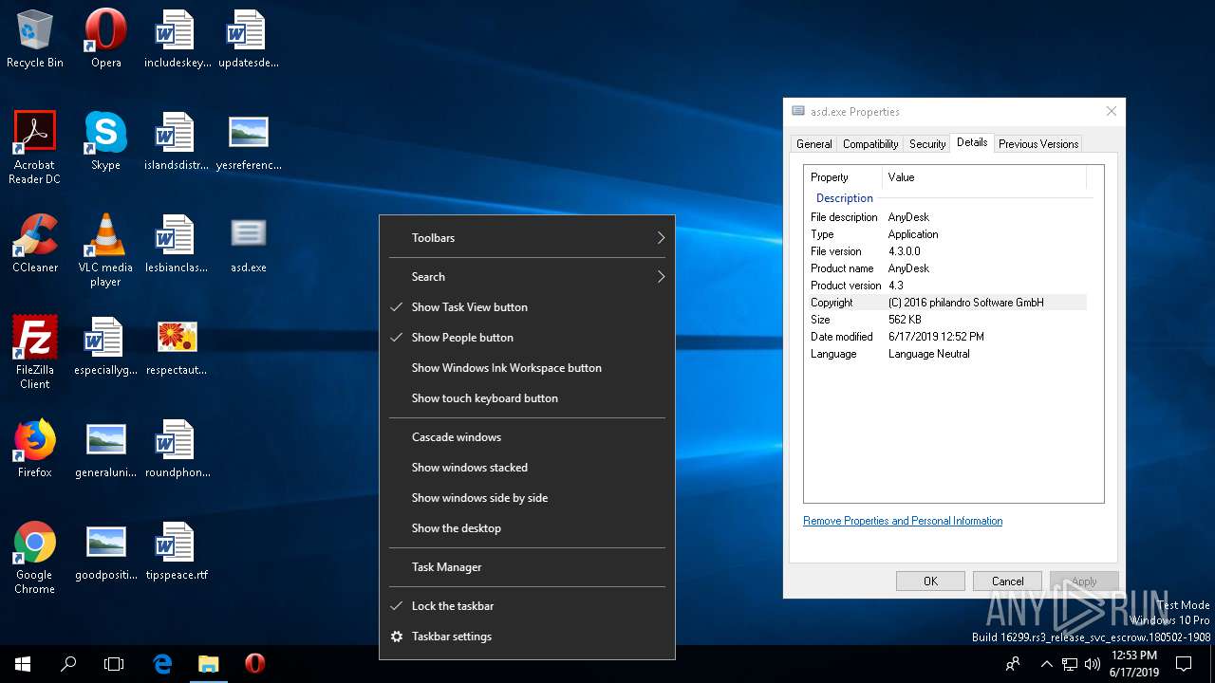Screen dimensions: 1215x683
Task: Open the Action Center notifications icon
Action: coord(1184,664)
